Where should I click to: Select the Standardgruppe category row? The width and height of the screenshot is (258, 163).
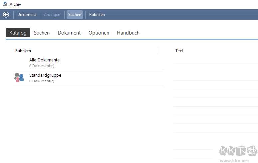(x=89, y=78)
